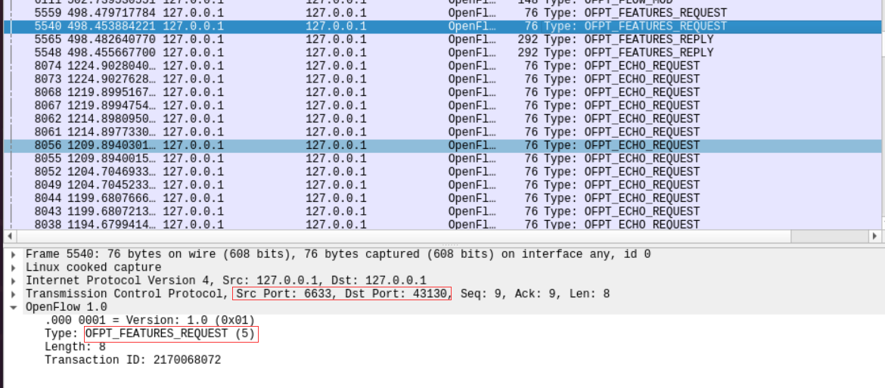Select packet 8043 echo request row
Screen dimensions: 885x388
[x=442, y=212]
